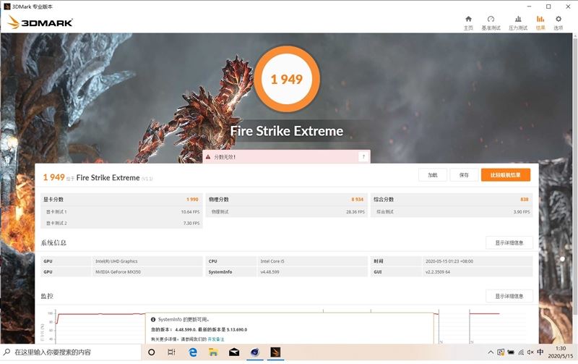The width and height of the screenshot is (578, 364).
Task: Click the developer notes link in SystemInfo notice
Action: coord(215,339)
